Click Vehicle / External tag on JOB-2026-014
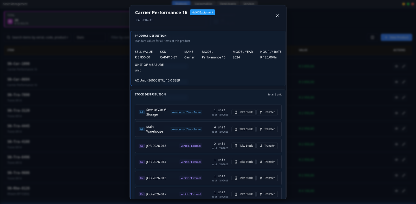This screenshot has height=204, width=416. point(191,162)
